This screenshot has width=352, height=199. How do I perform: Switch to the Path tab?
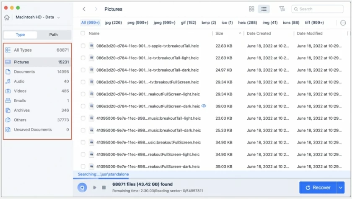click(54, 35)
